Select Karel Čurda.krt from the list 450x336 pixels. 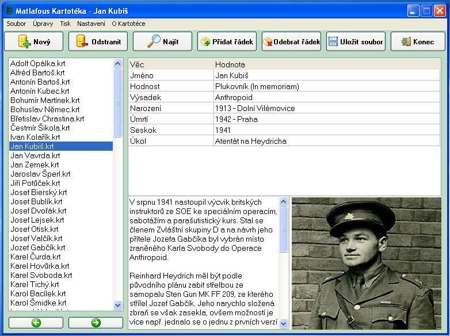click(35, 257)
